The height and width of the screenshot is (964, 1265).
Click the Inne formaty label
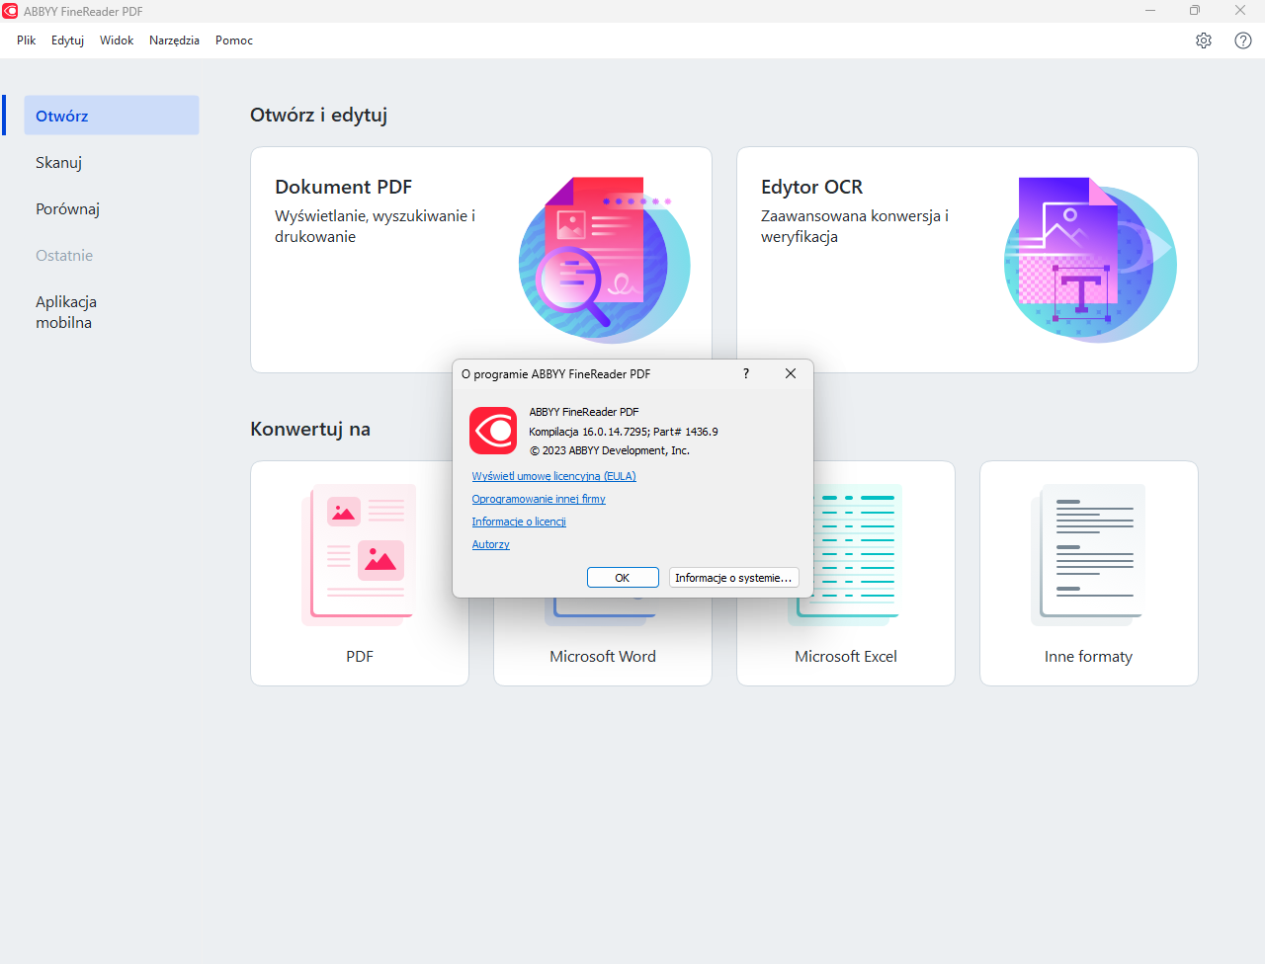[x=1088, y=657]
